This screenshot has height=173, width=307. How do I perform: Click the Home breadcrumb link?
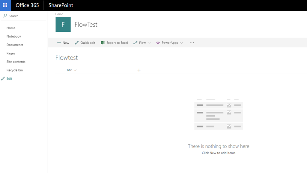click(x=59, y=14)
